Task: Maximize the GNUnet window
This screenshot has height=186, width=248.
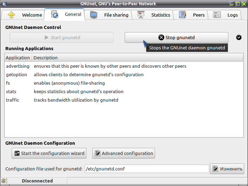Action: point(238,4)
